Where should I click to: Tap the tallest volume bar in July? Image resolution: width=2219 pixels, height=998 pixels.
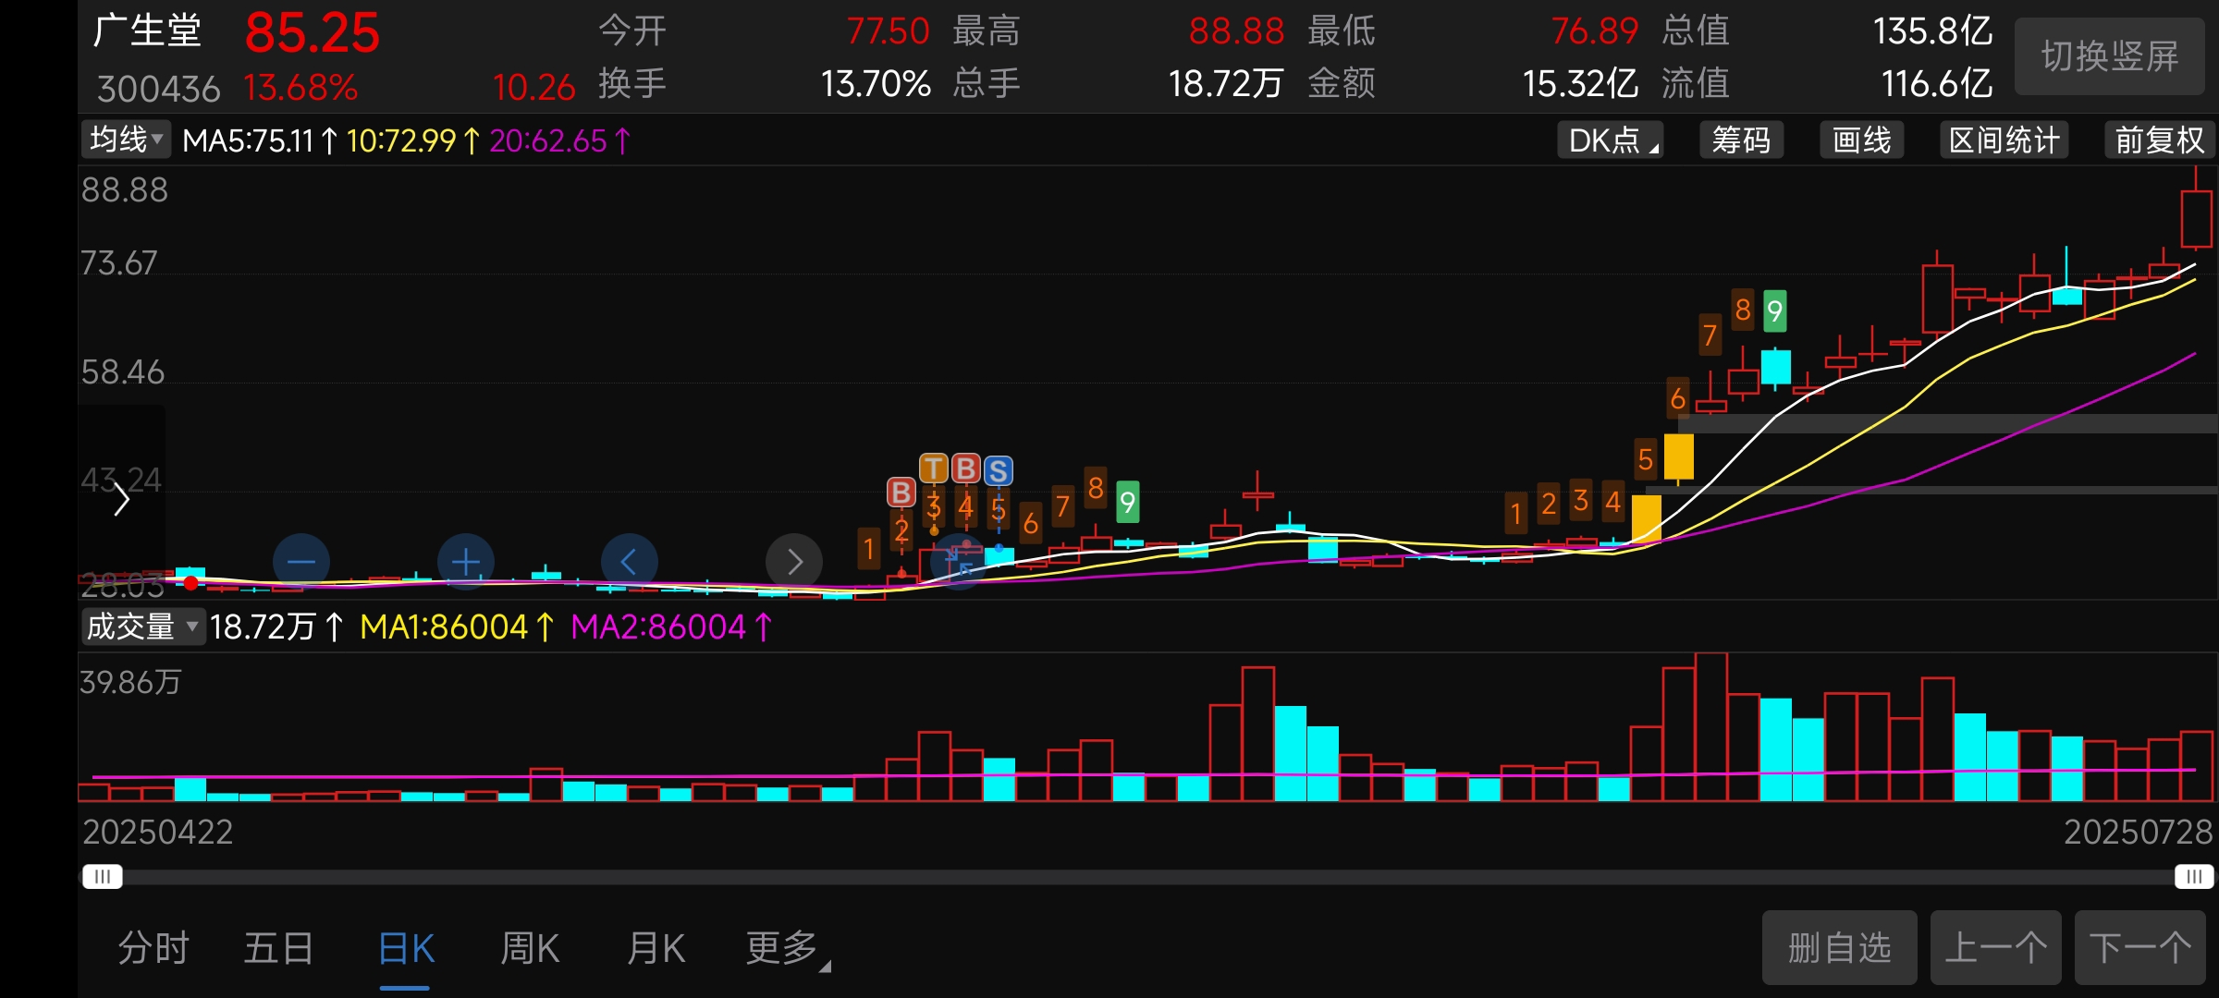(x=1711, y=726)
